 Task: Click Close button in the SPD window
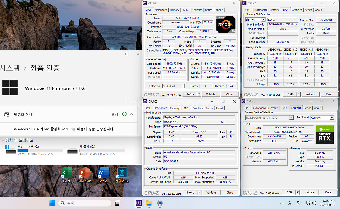pos(329,94)
